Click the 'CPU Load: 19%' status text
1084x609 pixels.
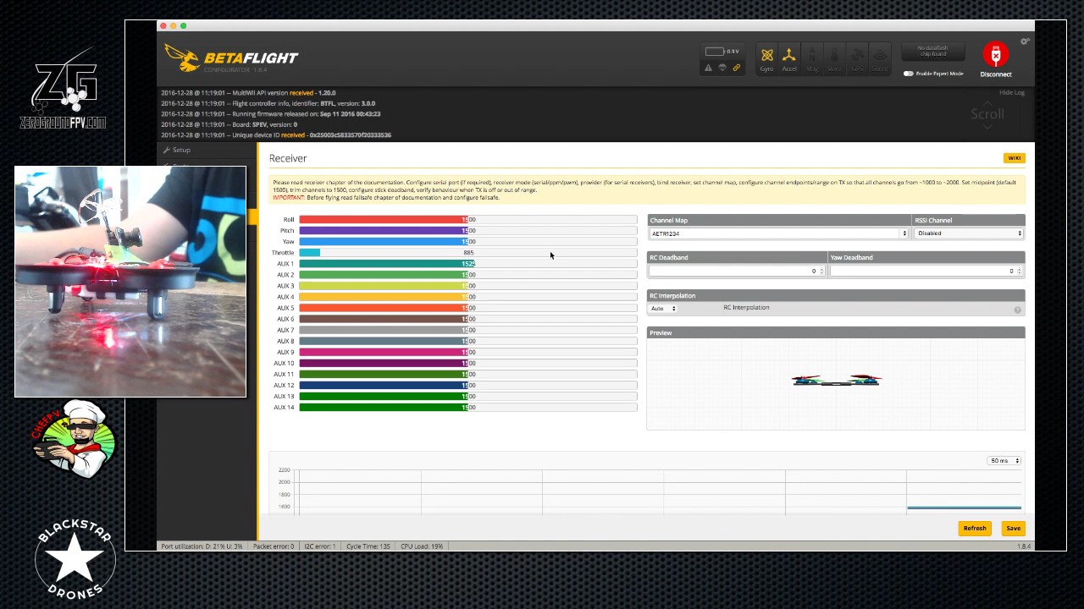pos(422,546)
